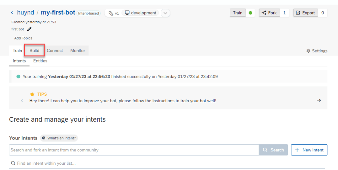The image size is (338, 170).
Task: Click the green training status dot
Action: 251,13
